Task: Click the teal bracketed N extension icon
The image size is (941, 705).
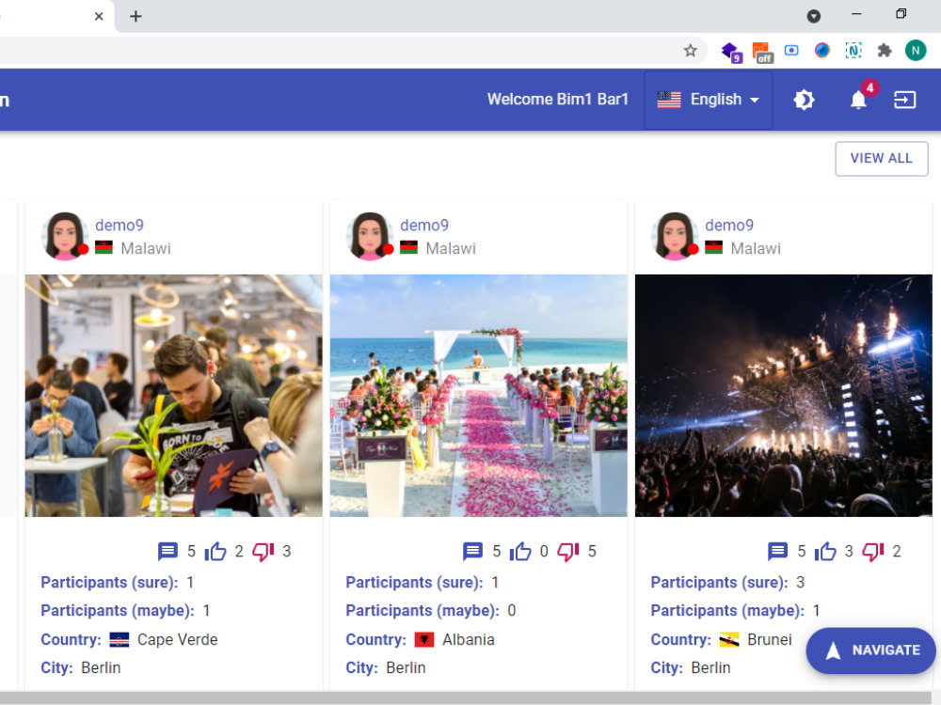Action: click(x=853, y=51)
